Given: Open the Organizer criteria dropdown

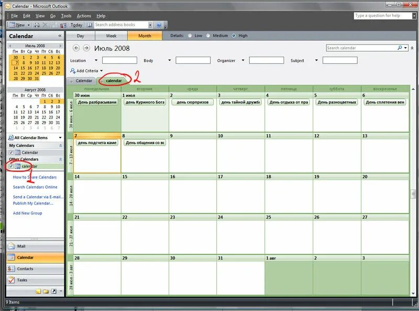Looking at the screenshot, I should [243, 60].
